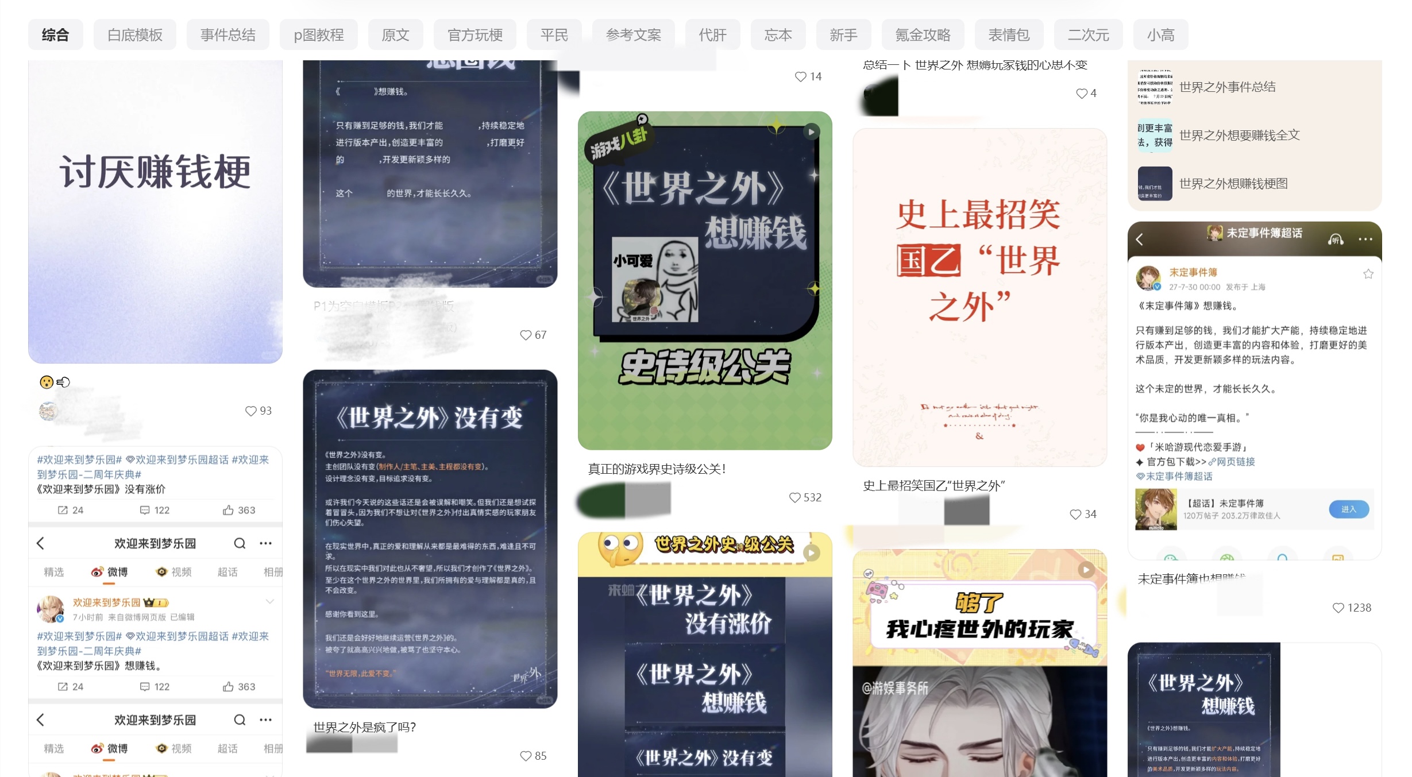Image resolution: width=1412 pixels, height=777 pixels.
Task: Open the 未定事件簿超话 screenshot card
Action: tap(1255, 391)
